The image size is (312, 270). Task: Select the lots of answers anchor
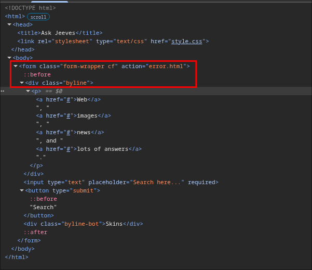click(89, 149)
